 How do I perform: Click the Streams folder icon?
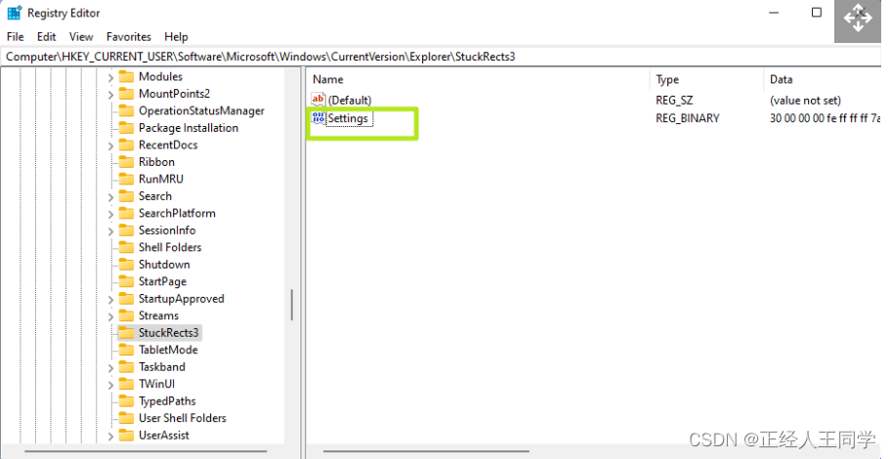[x=127, y=315]
